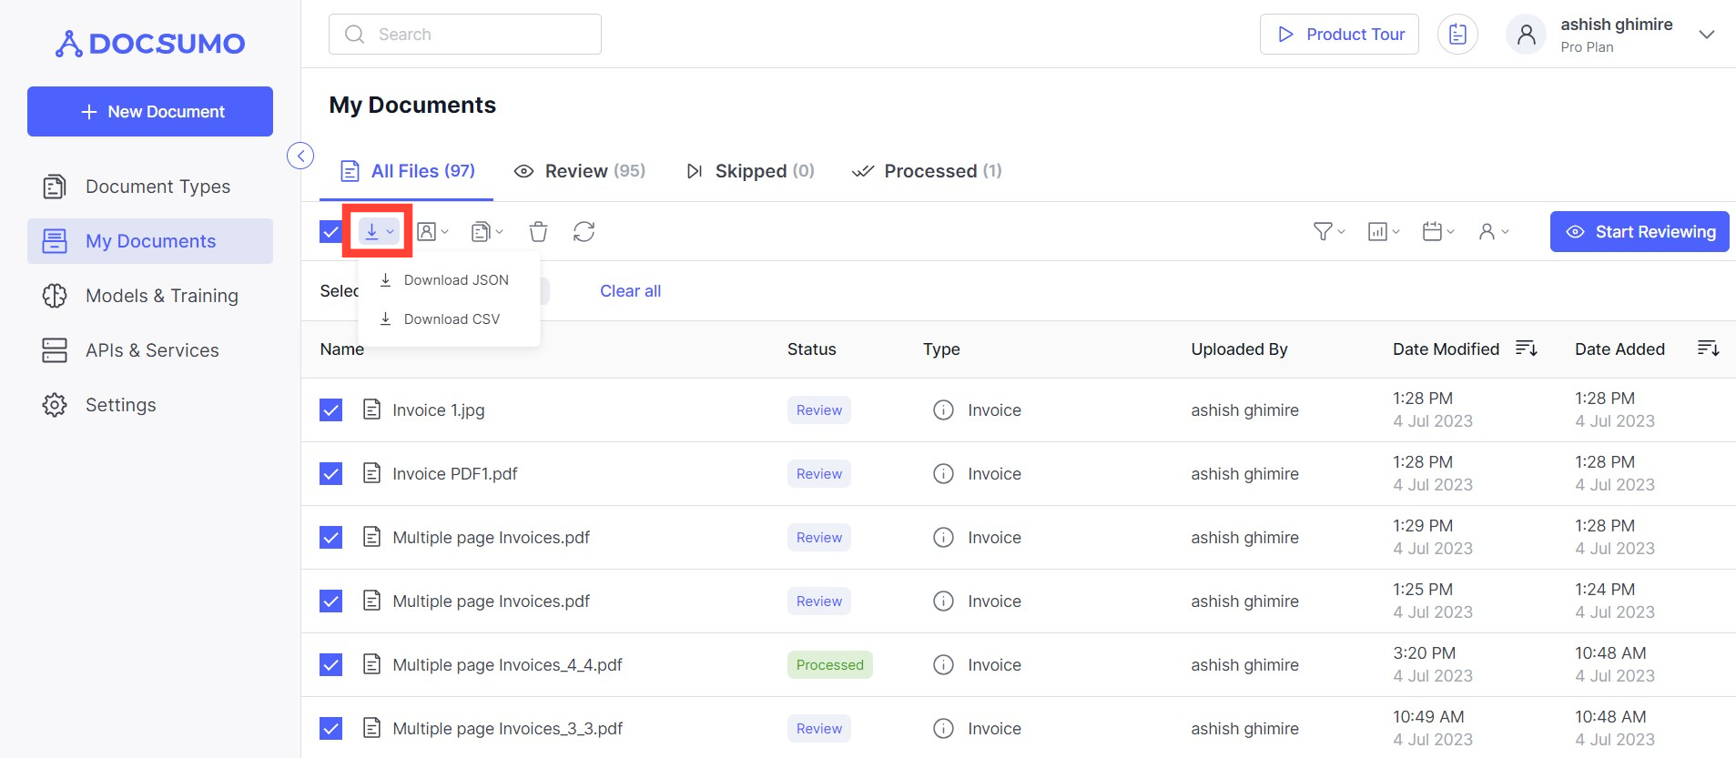This screenshot has height=758, width=1736.
Task: Sort by Date Added using sort icon
Action: [x=1708, y=349]
